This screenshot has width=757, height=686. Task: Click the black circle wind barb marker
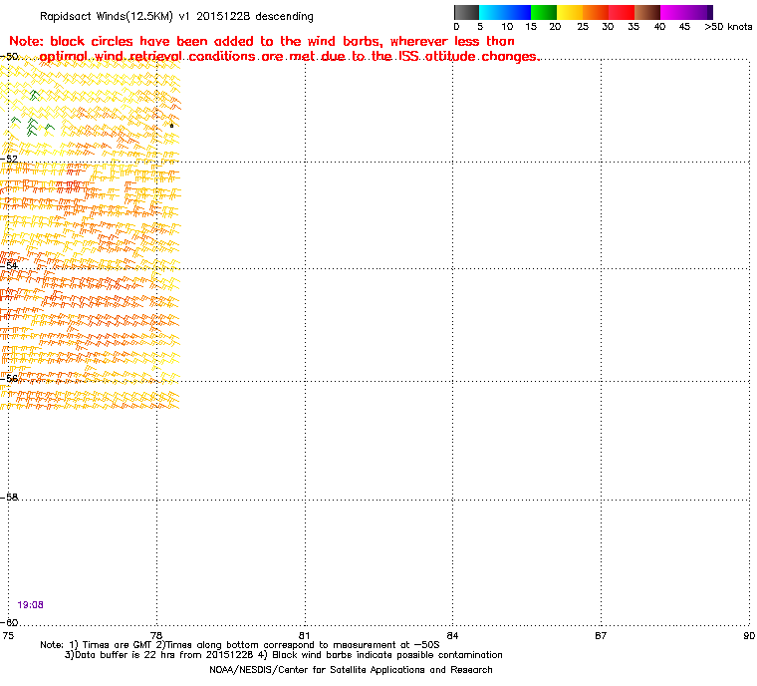172,126
